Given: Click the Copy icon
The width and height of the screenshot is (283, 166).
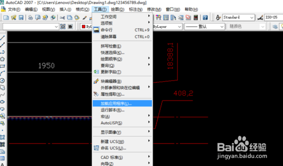Looking at the screenshot, I should pos(70,17).
